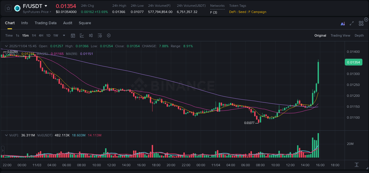
Task: Open the chart settings hexagon icon
Action: [109, 35]
